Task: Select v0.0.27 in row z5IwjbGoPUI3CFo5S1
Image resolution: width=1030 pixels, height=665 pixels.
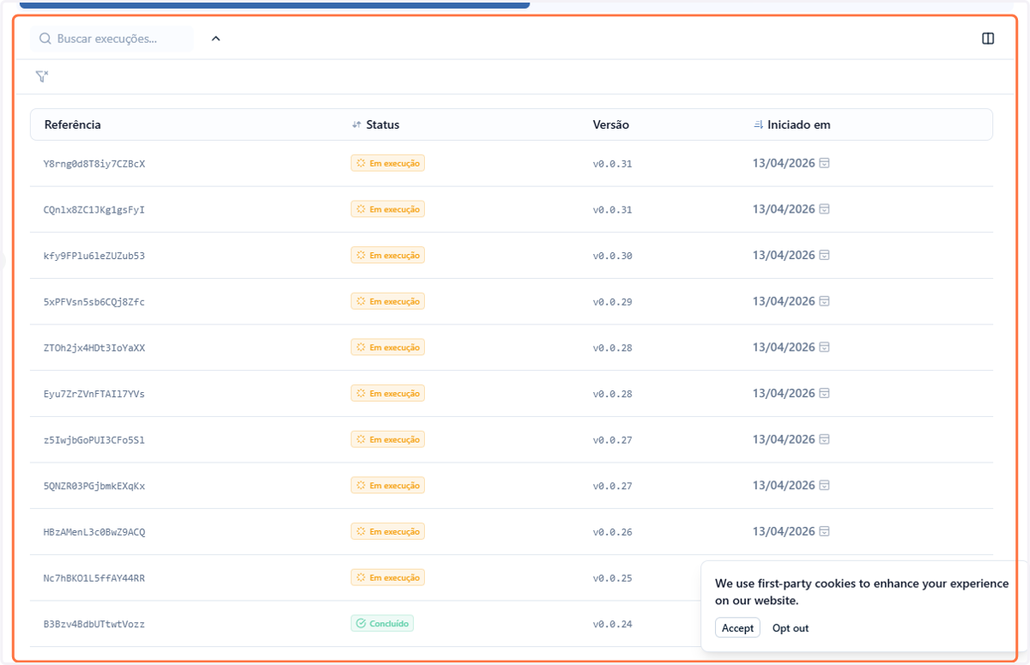Action: pyautogui.click(x=613, y=440)
